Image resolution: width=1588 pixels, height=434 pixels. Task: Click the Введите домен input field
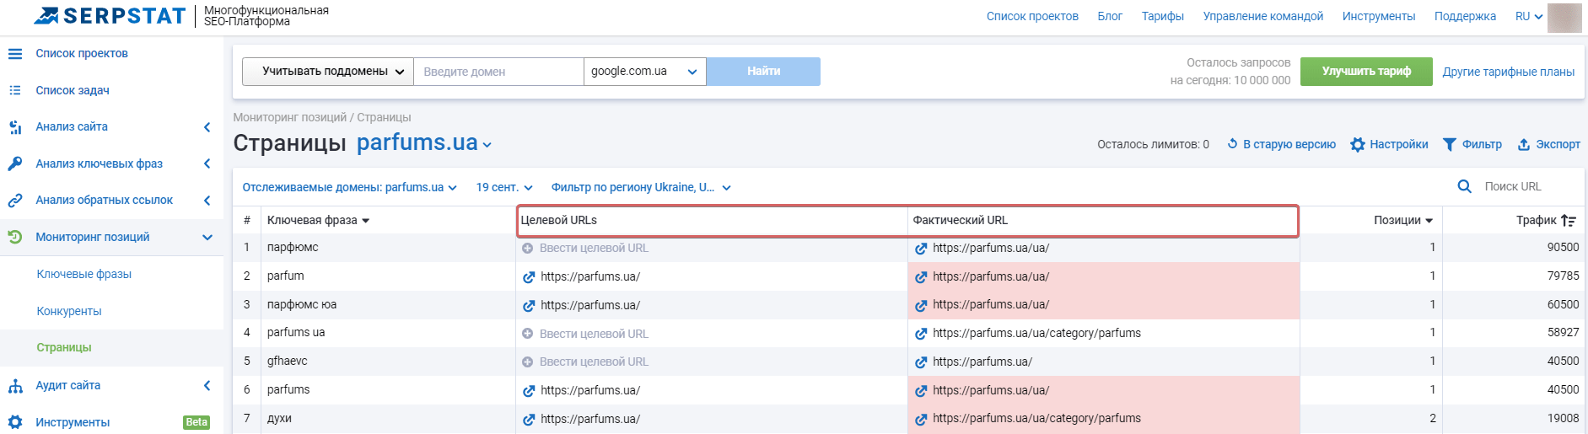tap(499, 72)
